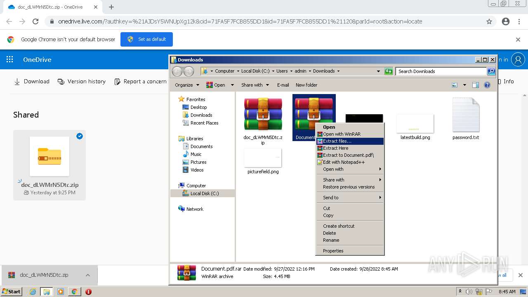Click the Explorer help icon
The width and height of the screenshot is (528, 297).
(487, 85)
